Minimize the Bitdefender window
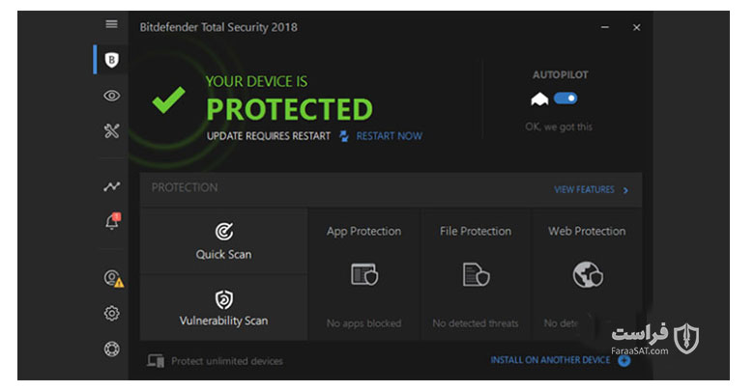The image size is (754, 391). (605, 27)
